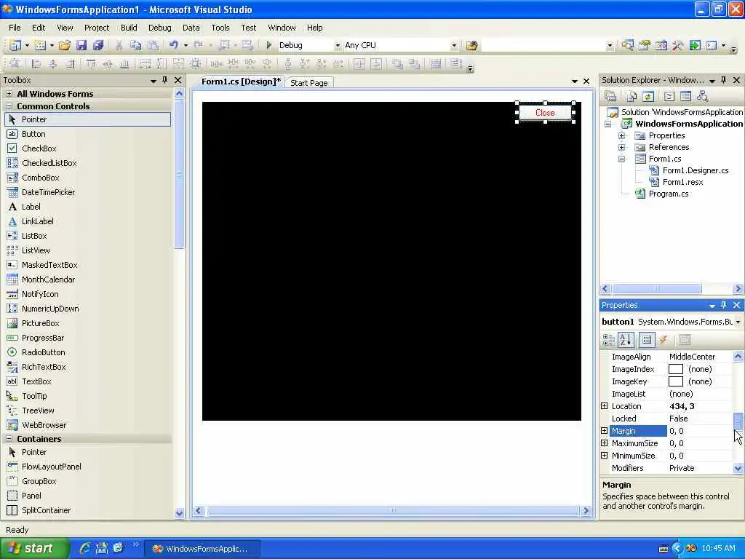
Task: Expand the Location property
Action: (604, 406)
